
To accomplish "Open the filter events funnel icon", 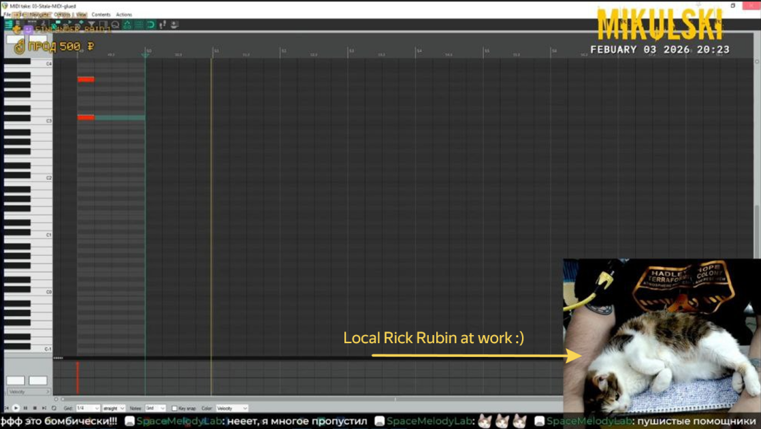I will pyautogui.click(x=91, y=24).
